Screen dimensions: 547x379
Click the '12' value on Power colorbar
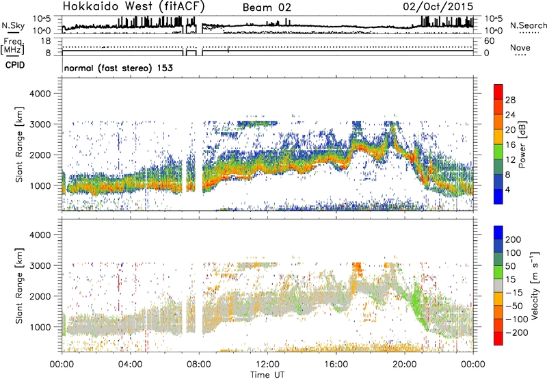pyautogui.click(x=510, y=160)
